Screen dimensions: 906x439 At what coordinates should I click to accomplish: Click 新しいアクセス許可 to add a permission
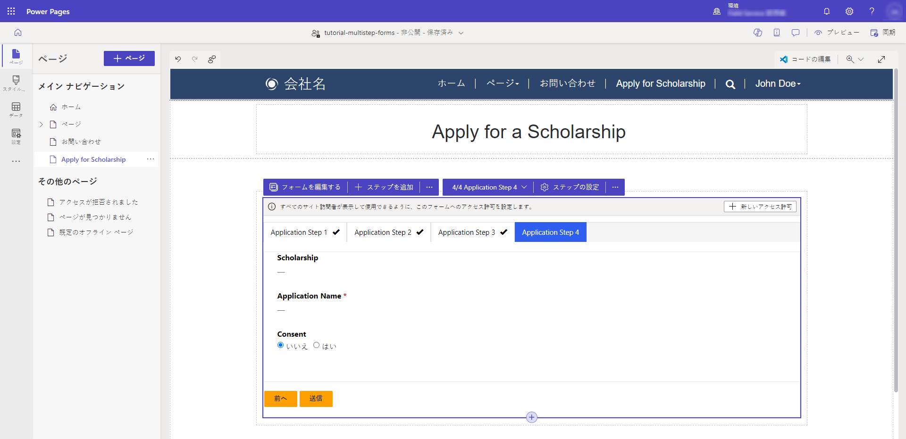click(x=760, y=207)
